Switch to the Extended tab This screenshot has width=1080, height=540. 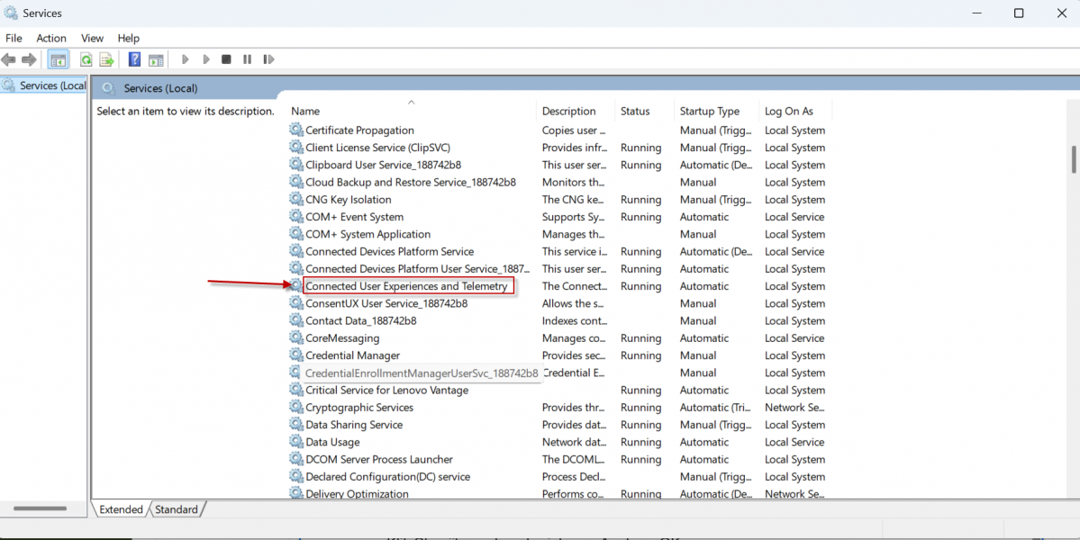point(121,509)
